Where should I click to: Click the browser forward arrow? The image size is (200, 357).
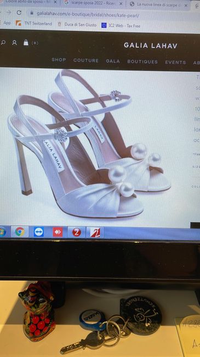point(9,12)
